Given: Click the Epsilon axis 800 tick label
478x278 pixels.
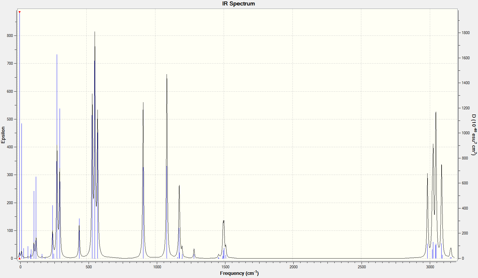Looking at the screenshot, I should pos(10,36).
